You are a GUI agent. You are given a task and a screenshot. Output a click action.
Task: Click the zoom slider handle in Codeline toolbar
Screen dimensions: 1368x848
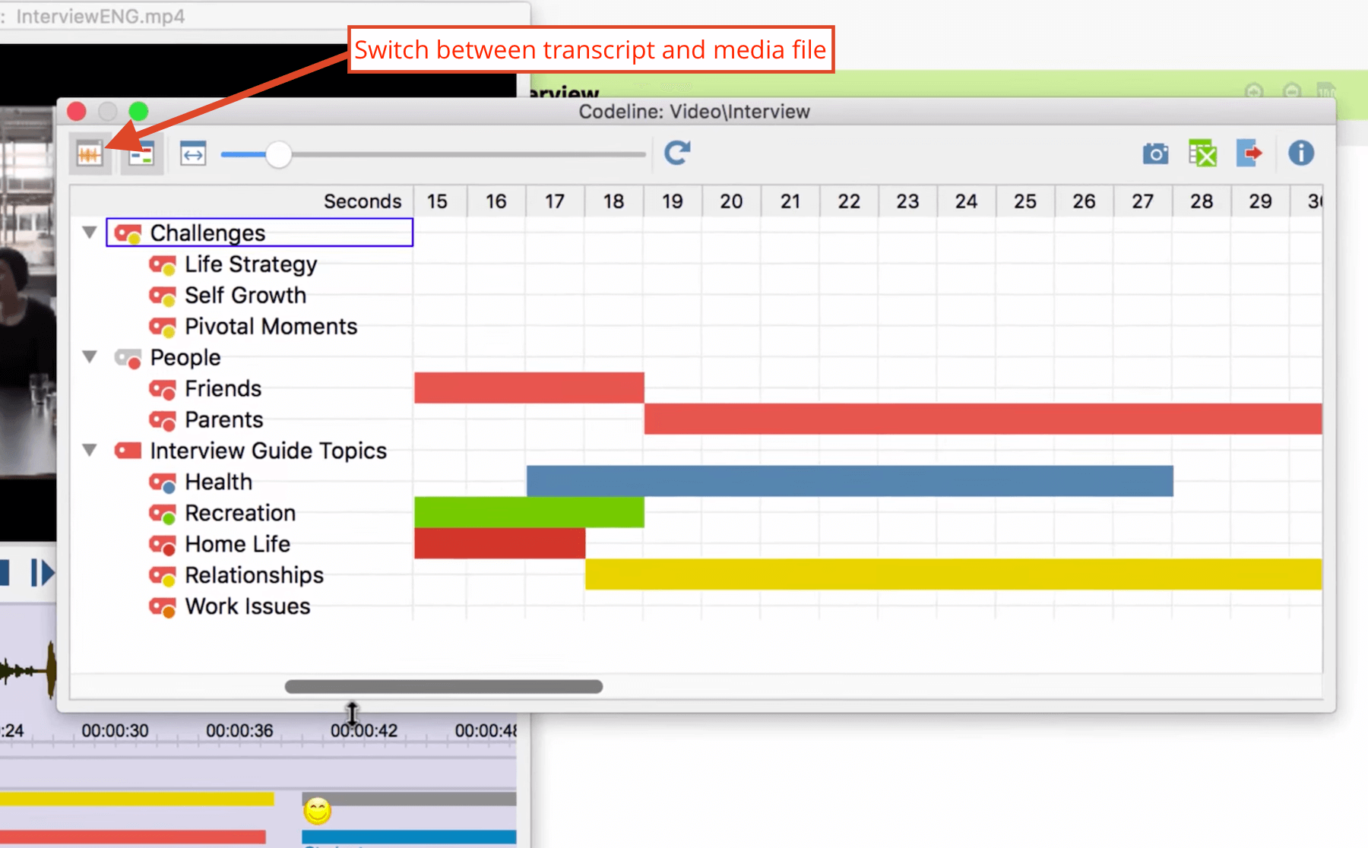[x=279, y=154]
